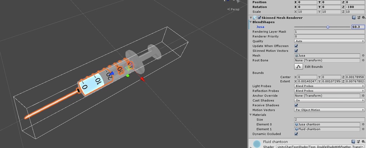This screenshot has height=148, width=366.
Task: Open Fluid chantoon material help icon
Action: click(353, 142)
